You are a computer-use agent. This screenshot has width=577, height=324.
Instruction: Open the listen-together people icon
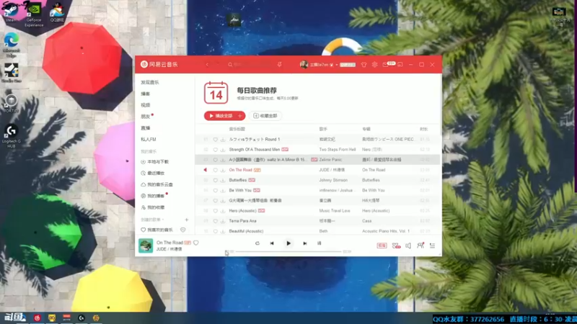pos(420,246)
